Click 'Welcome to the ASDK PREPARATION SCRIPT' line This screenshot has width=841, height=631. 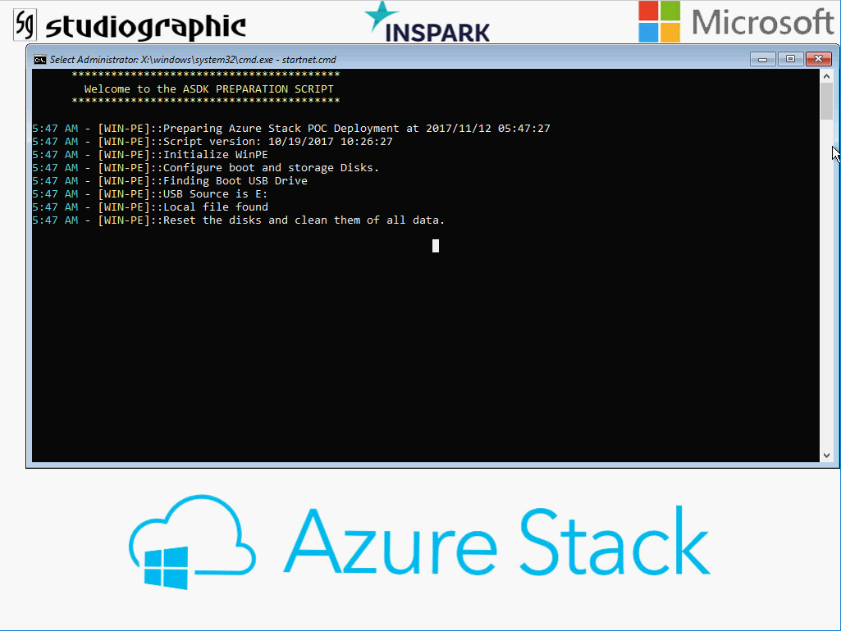click(x=208, y=89)
